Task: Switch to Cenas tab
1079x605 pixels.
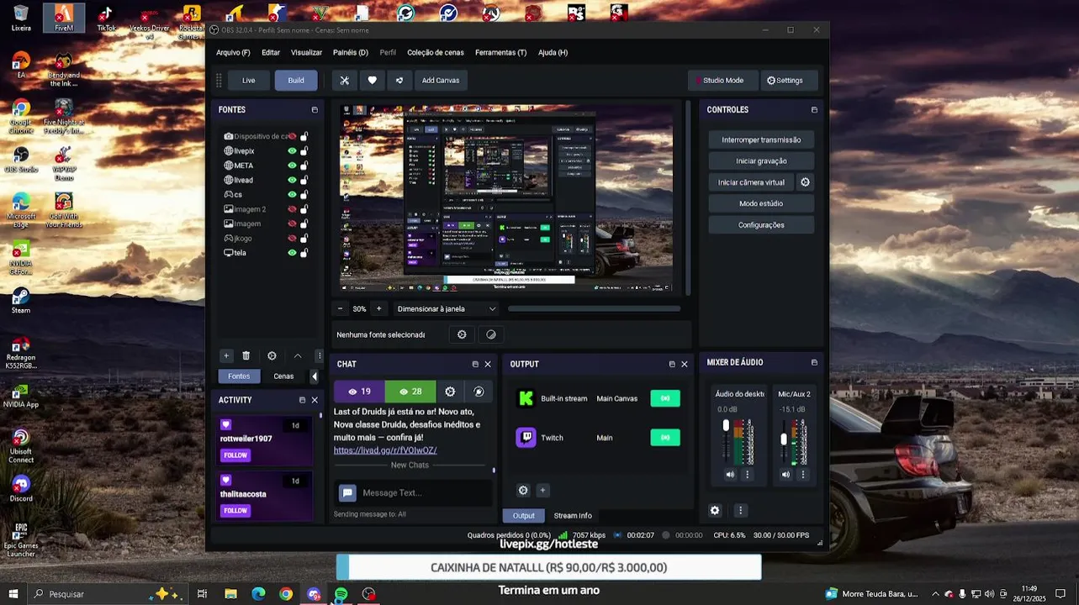Action: click(x=283, y=376)
